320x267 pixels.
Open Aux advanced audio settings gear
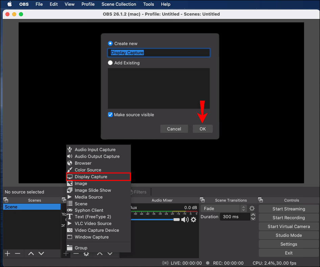pos(193,220)
